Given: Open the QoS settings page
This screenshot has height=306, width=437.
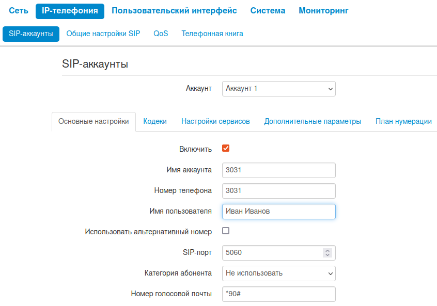Looking at the screenshot, I should tap(161, 34).
